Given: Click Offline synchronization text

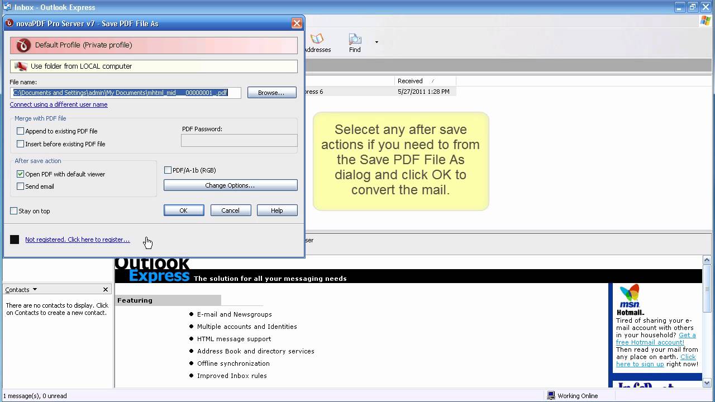Looking at the screenshot, I should pos(233,363).
